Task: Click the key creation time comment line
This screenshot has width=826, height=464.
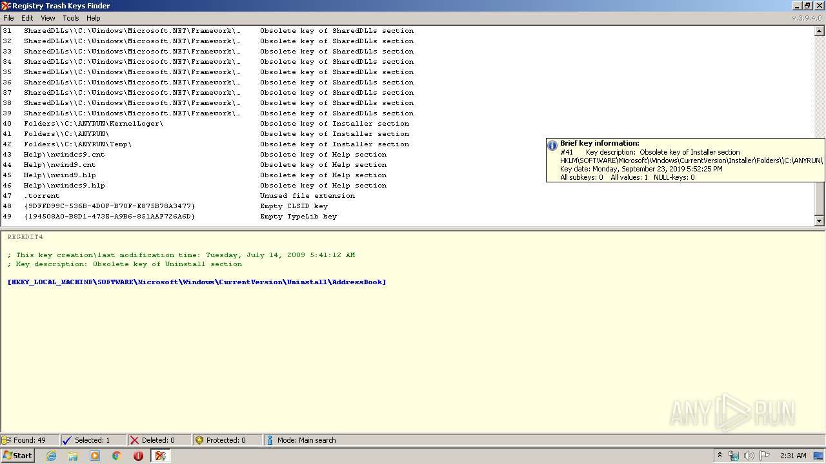Action: tap(181, 255)
